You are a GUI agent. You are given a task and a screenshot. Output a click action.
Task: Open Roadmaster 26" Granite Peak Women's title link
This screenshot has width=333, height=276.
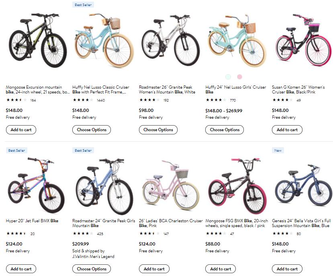click(167, 89)
